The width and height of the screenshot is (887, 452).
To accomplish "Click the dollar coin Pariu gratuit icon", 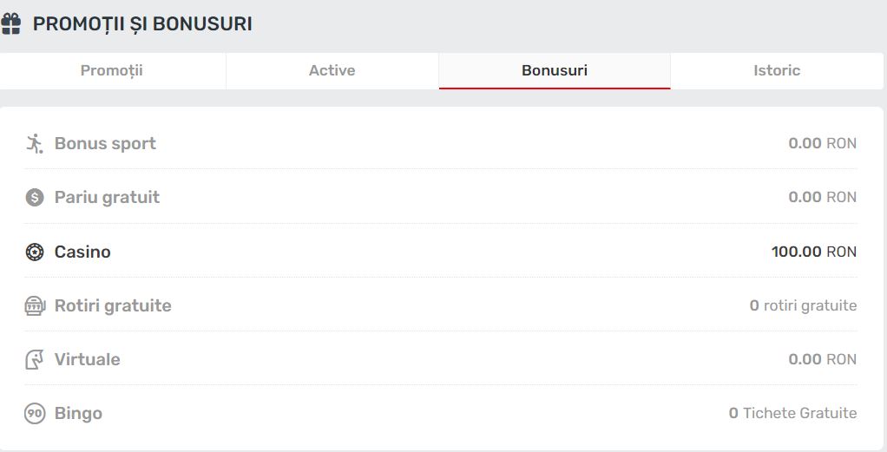I will click(x=35, y=198).
